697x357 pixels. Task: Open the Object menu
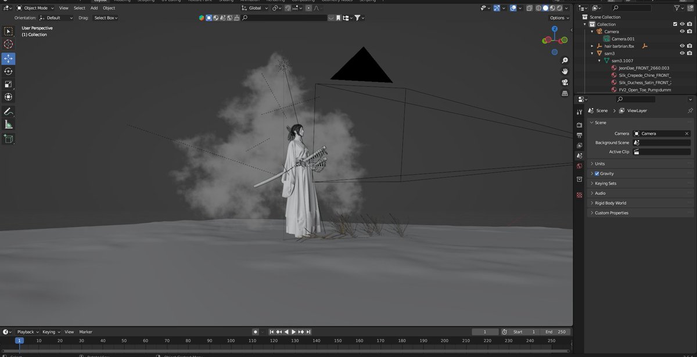point(109,8)
